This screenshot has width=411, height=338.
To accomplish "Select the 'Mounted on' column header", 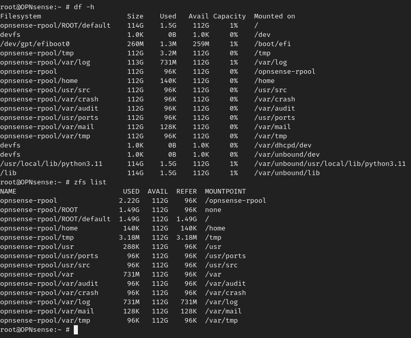I will click(275, 16).
